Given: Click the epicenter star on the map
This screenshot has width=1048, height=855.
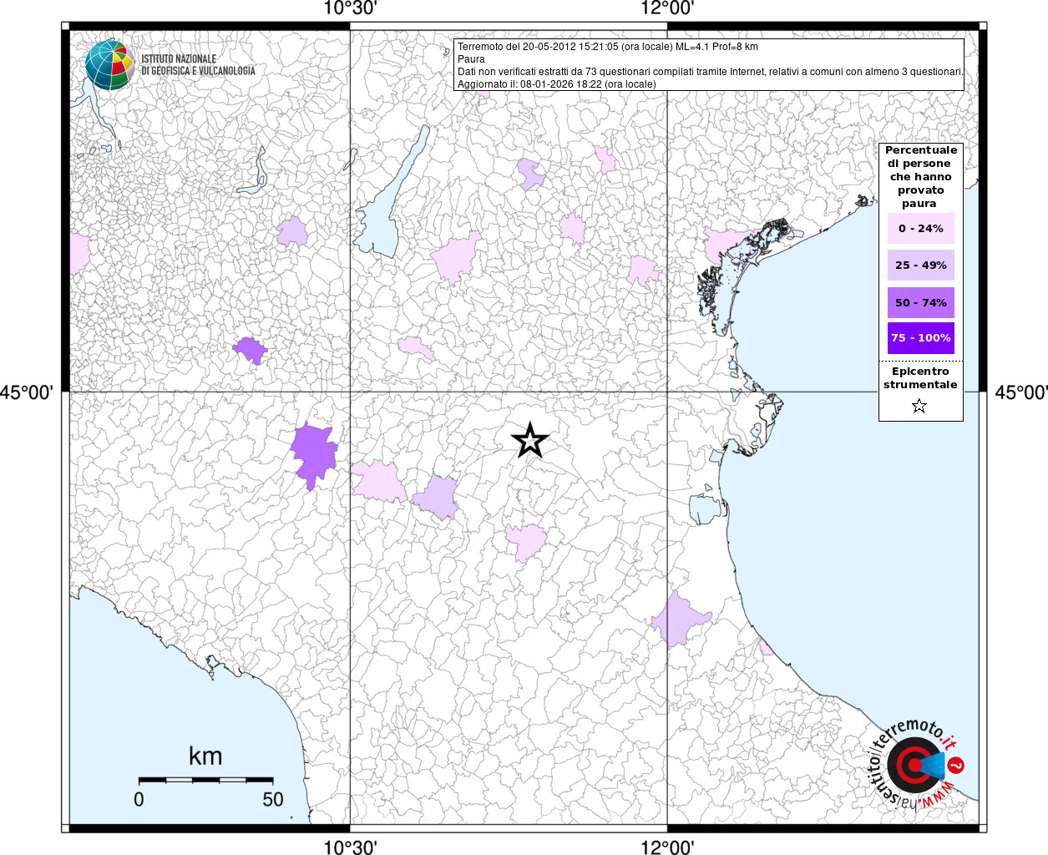Looking at the screenshot, I should coord(529,440).
